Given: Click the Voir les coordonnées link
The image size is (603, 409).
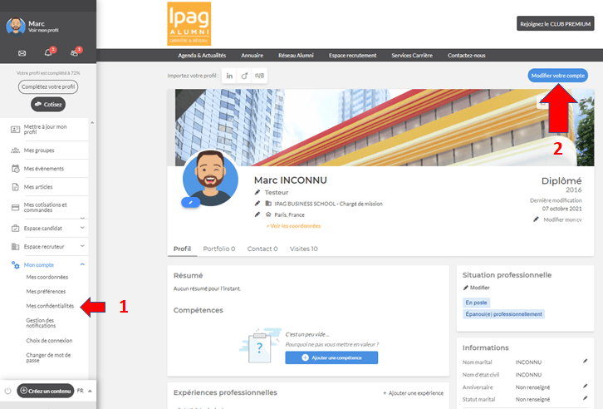Looking at the screenshot, I should [293, 225].
